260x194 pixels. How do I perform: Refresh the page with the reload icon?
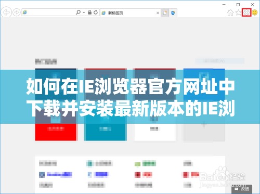[96, 12]
